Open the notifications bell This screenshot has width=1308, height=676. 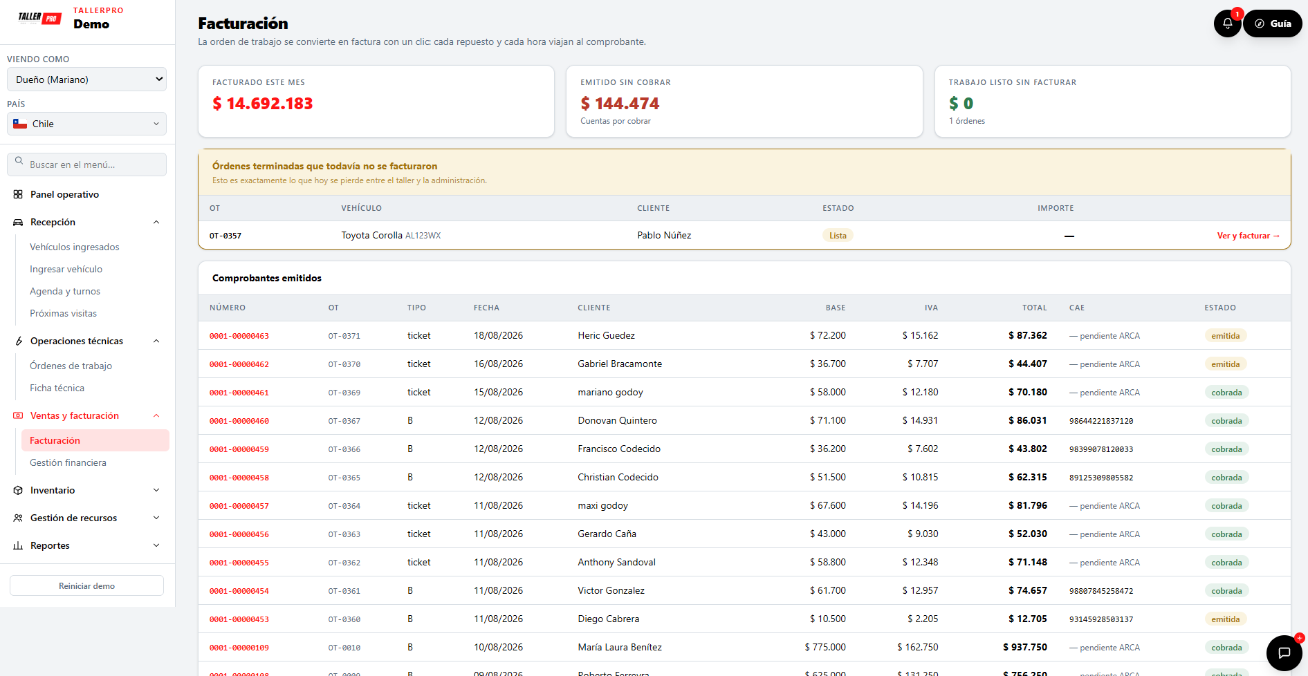point(1228,24)
